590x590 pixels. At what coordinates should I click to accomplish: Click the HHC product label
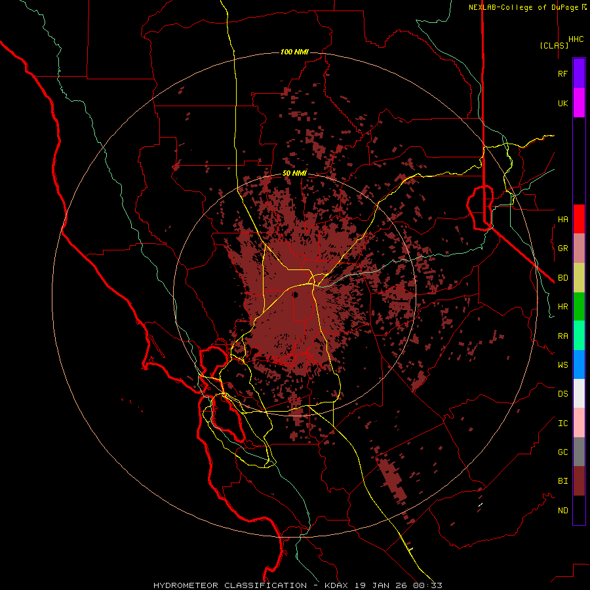pyautogui.click(x=576, y=39)
